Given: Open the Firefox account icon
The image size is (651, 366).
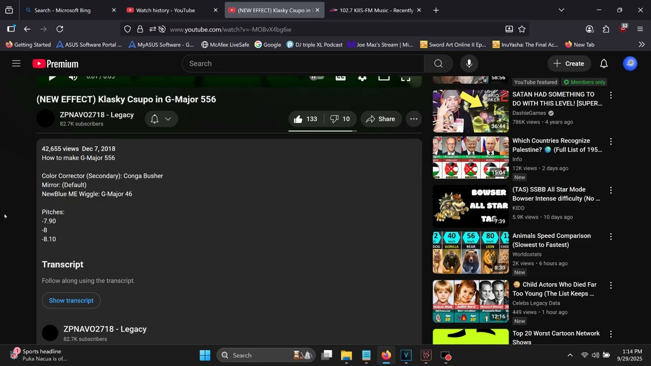Looking at the screenshot, I should click(x=589, y=29).
